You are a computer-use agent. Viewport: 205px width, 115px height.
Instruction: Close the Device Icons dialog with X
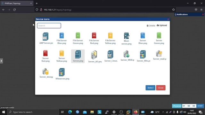coord(168,19)
